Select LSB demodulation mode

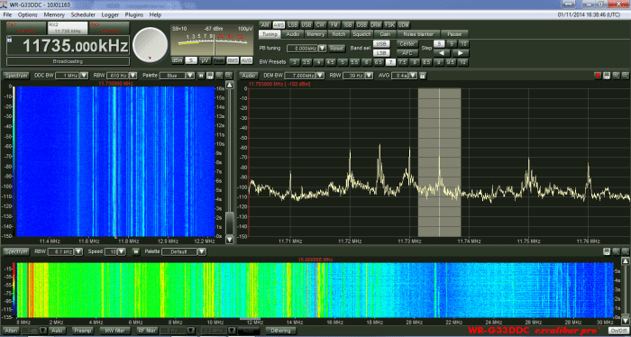coord(293,25)
